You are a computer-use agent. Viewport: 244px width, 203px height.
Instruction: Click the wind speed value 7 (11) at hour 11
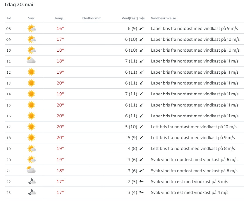click(131, 61)
